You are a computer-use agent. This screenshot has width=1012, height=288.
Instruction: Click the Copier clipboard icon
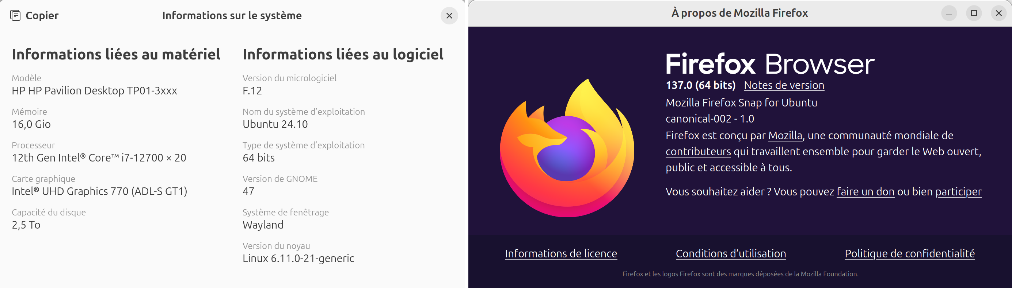[x=15, y=16]
